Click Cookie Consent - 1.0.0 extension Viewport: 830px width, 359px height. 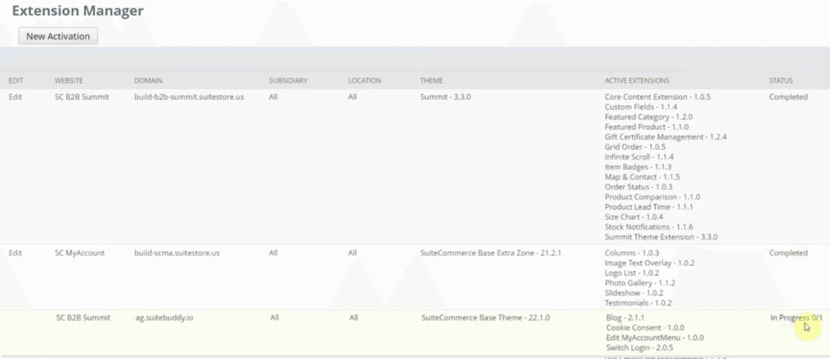click(645, 328)
